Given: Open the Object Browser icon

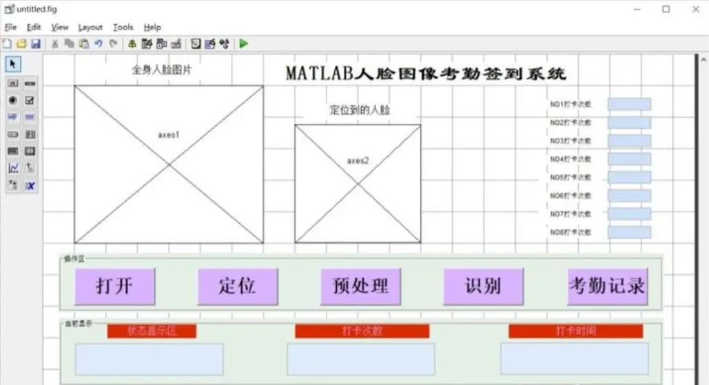Looking at the screenshot, I should click(225, 44).
